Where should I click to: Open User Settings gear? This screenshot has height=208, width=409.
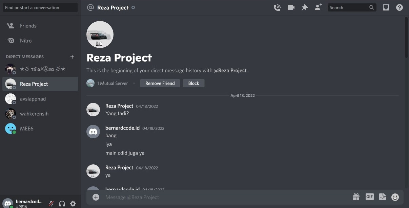coord(73,204)
